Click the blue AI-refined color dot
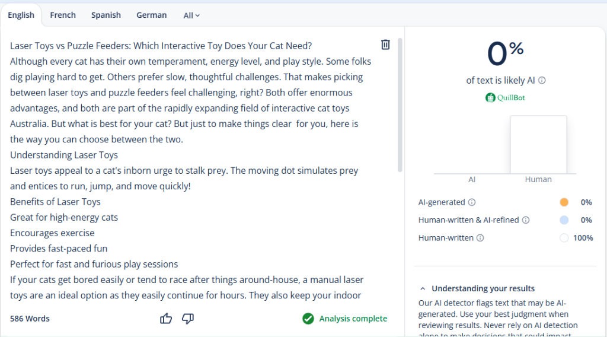The image size is (607, 337). tap(564, 220)
